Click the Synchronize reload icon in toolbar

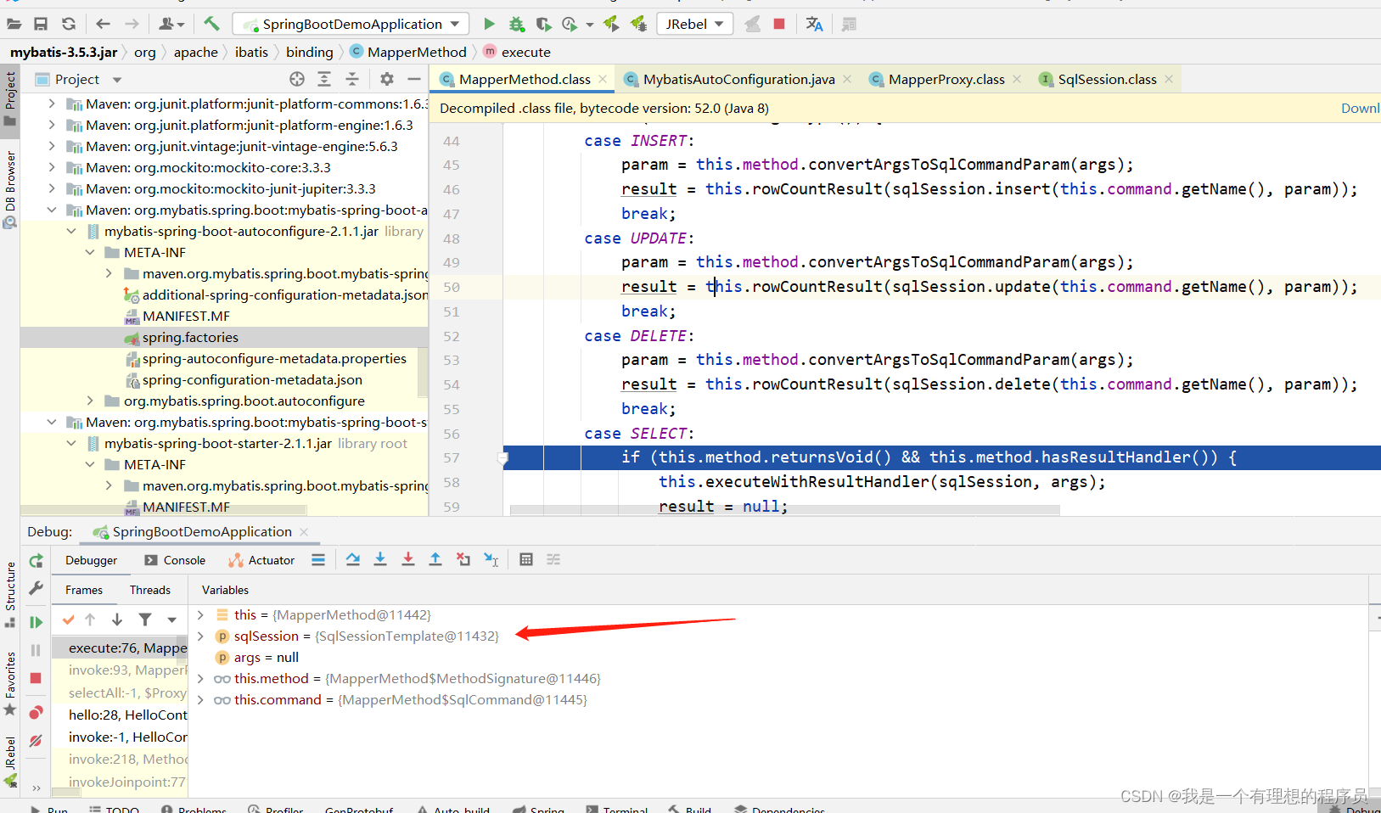pyautogui.click(x=69, y=24)
